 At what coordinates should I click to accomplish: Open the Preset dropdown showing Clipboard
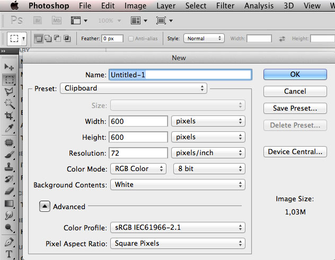[133, 88]
